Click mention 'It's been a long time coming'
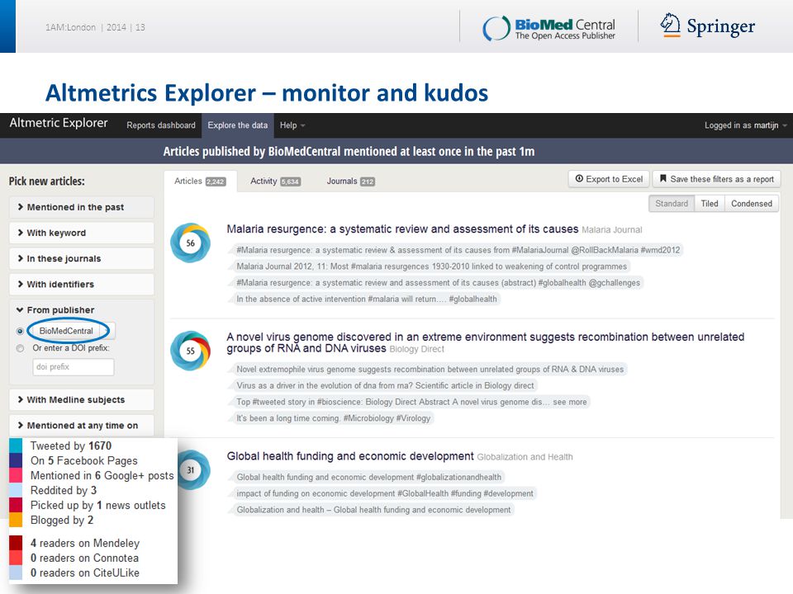Screen dimensions: 793x594 [x=333, y=418]
